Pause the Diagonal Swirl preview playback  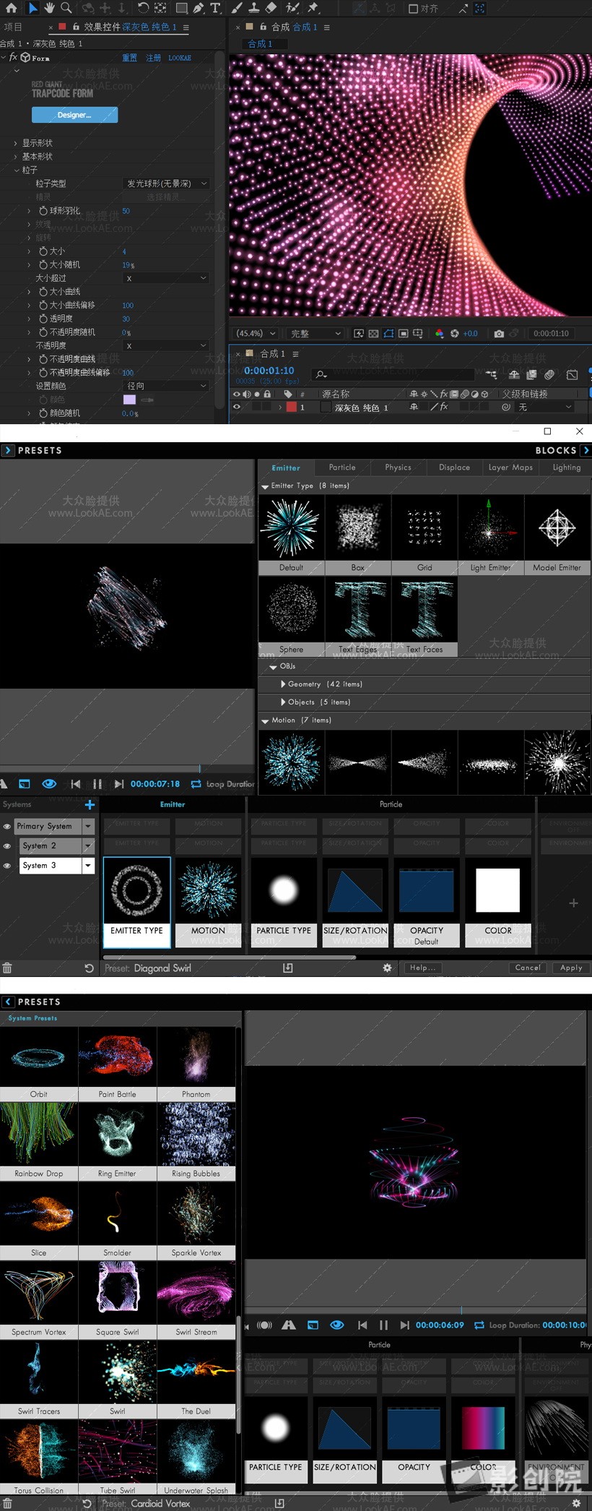[x=97, y=784]
